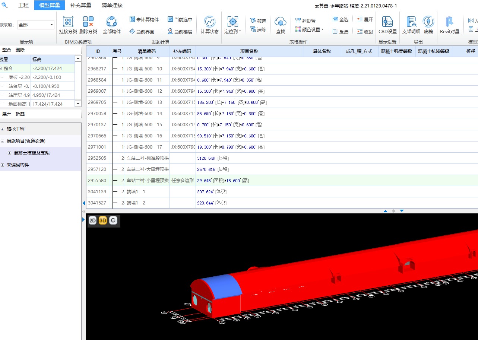Click 删除 above the floor list
The image size is (478, 340).
tap(20, 50)
